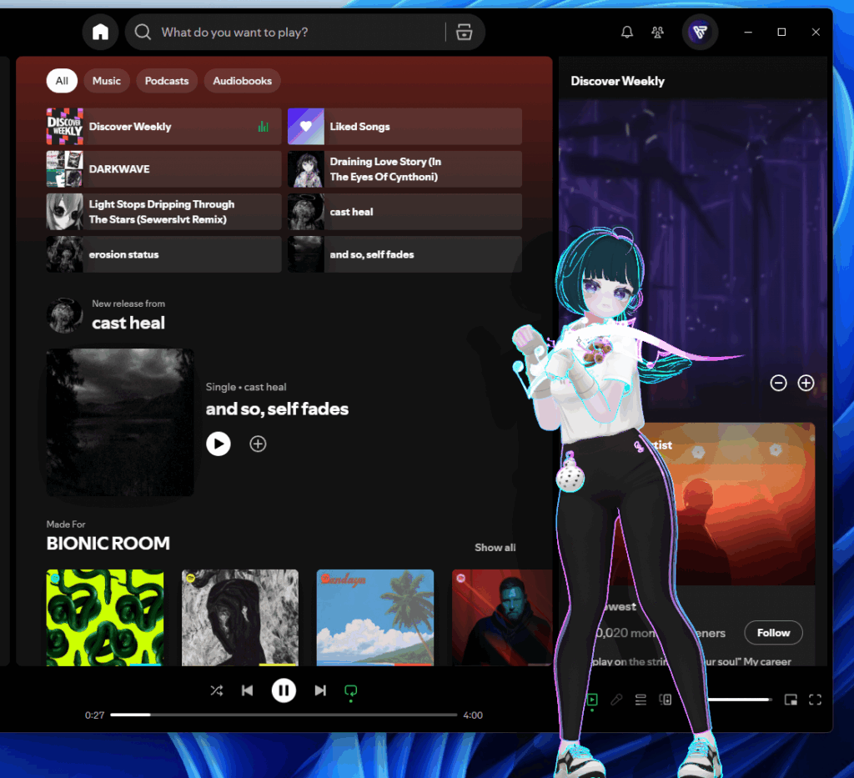Open the notifications bell
The height and width of the screenshot is (778, 854).
pos(627,33)
